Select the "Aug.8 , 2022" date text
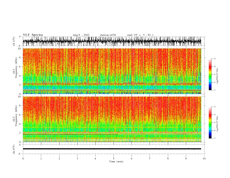Image resolution: width=230 pixels, height=178 pixels. (81, 35)
